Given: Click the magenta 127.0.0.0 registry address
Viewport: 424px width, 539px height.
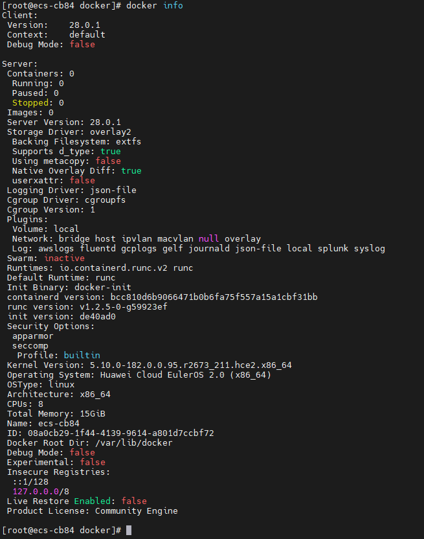Looking at the screenshot, I should [36, 492].
